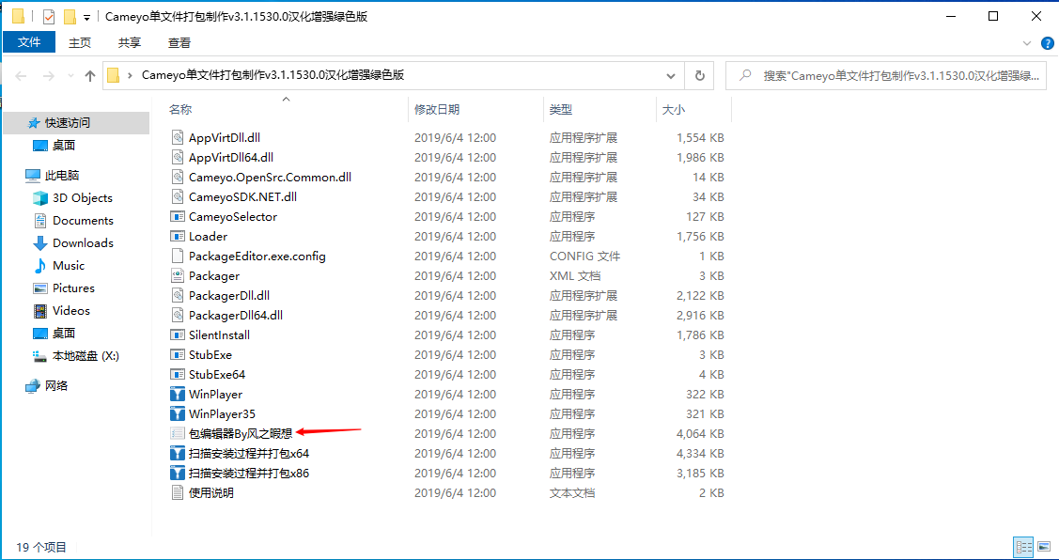The width and height of the screenshot is (1059, 560).
Task: Select the 使用说明 text document icon
Action: tap(178, 493)
